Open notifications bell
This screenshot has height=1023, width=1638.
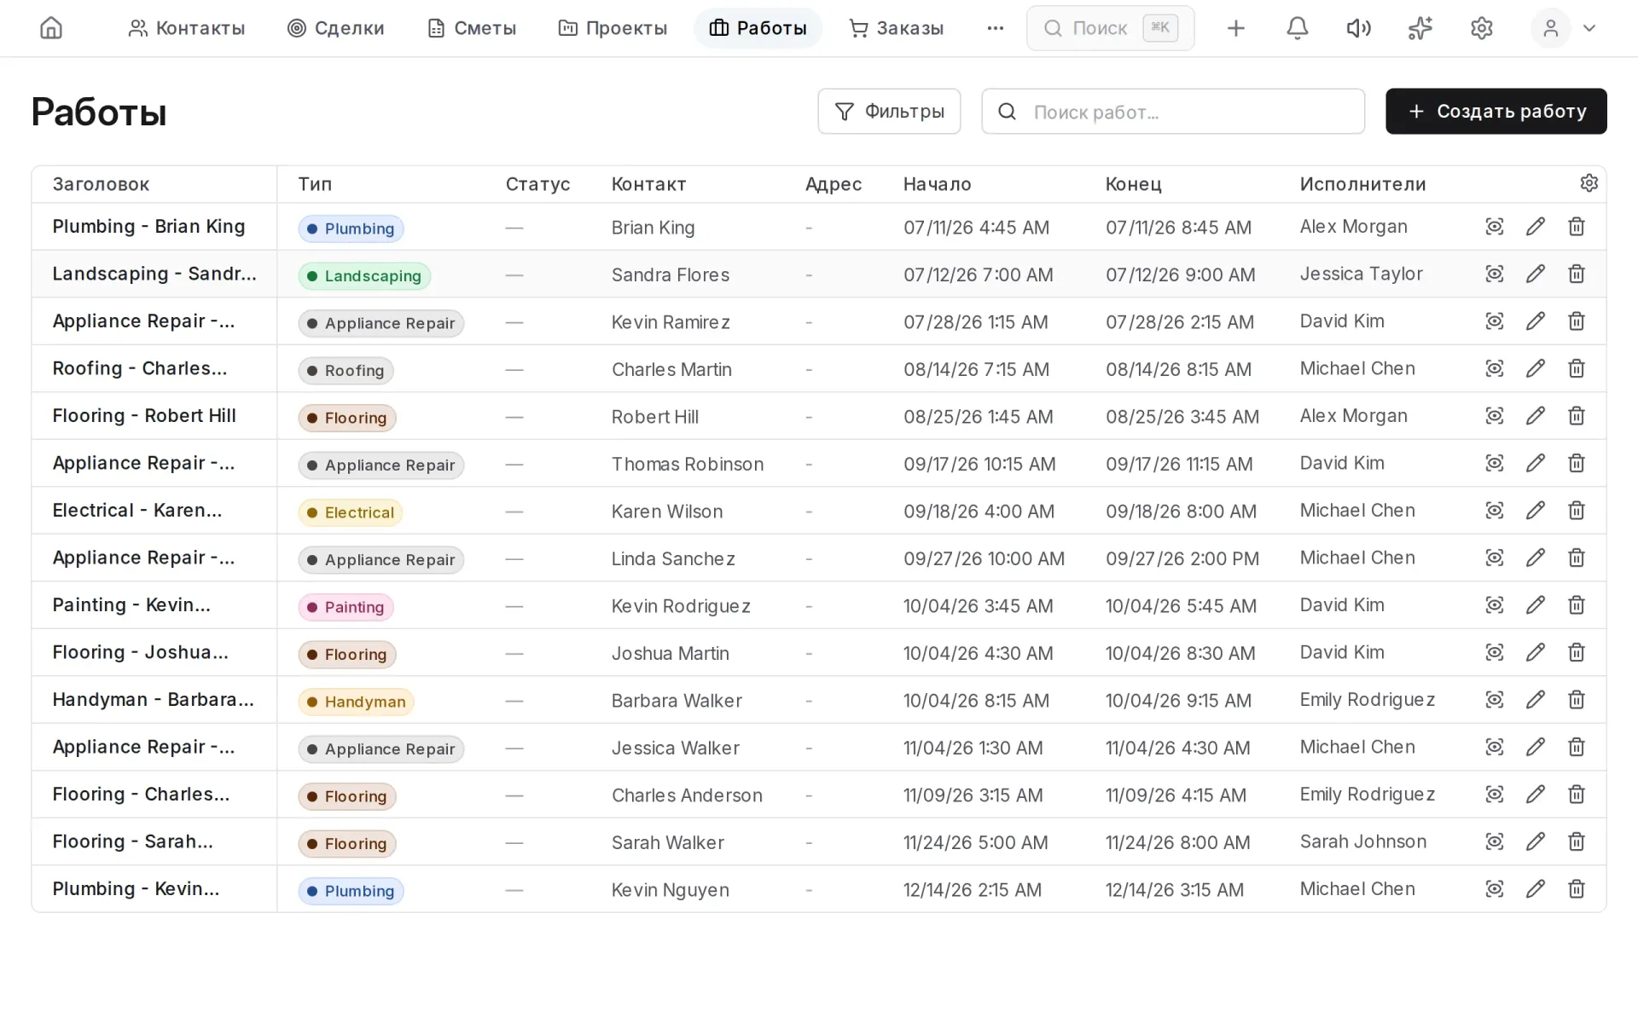[1297, 28]
